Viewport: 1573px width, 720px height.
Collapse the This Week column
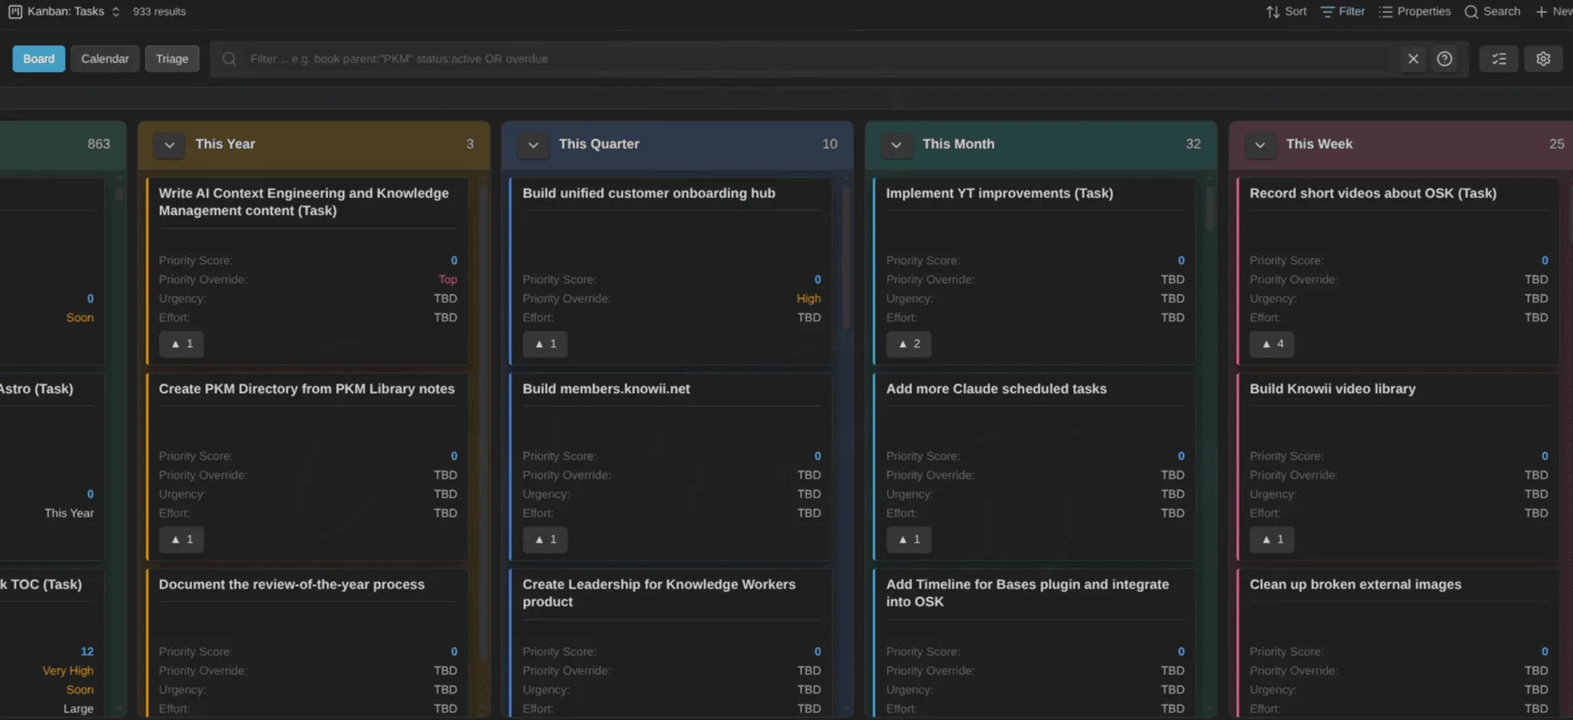click(1260, 145)
